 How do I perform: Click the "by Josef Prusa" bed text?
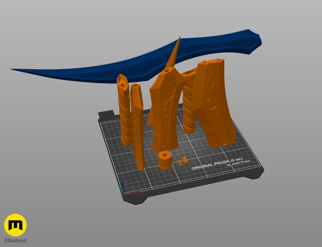238,163
